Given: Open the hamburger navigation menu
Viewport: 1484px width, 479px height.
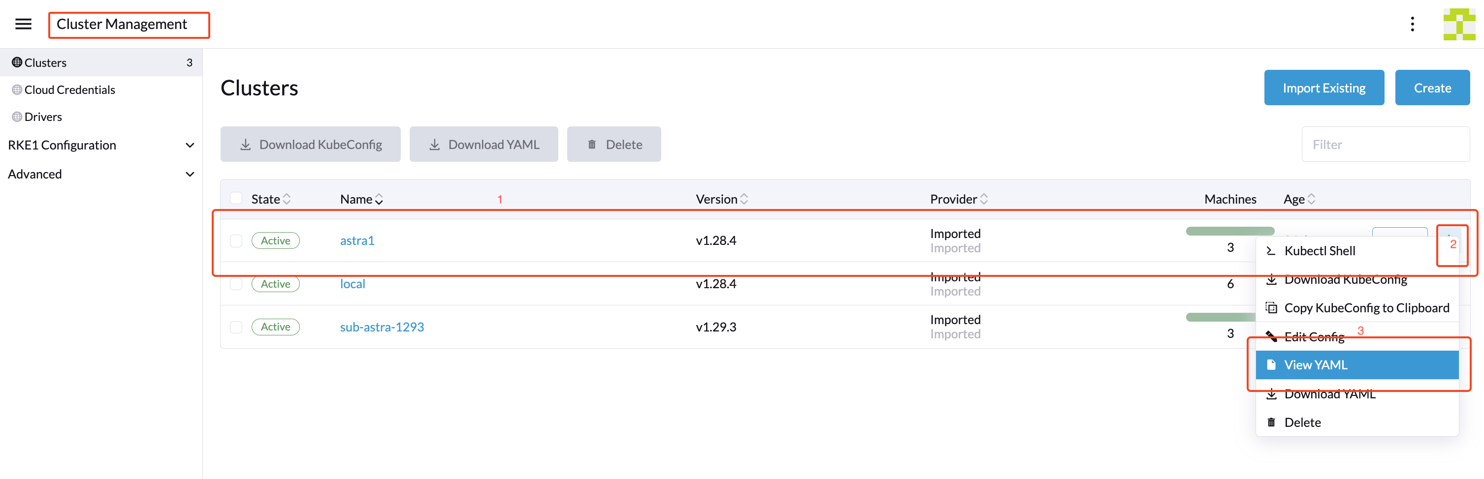Looking at the screenshot, I should click(23, 24).
